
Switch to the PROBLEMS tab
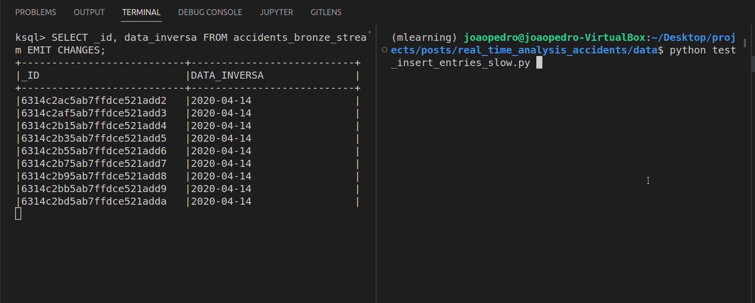pos(36,12)
